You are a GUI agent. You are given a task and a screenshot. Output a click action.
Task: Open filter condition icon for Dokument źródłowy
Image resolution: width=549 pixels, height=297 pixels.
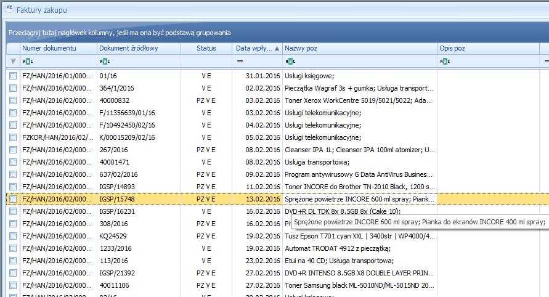tap(105, 61)
